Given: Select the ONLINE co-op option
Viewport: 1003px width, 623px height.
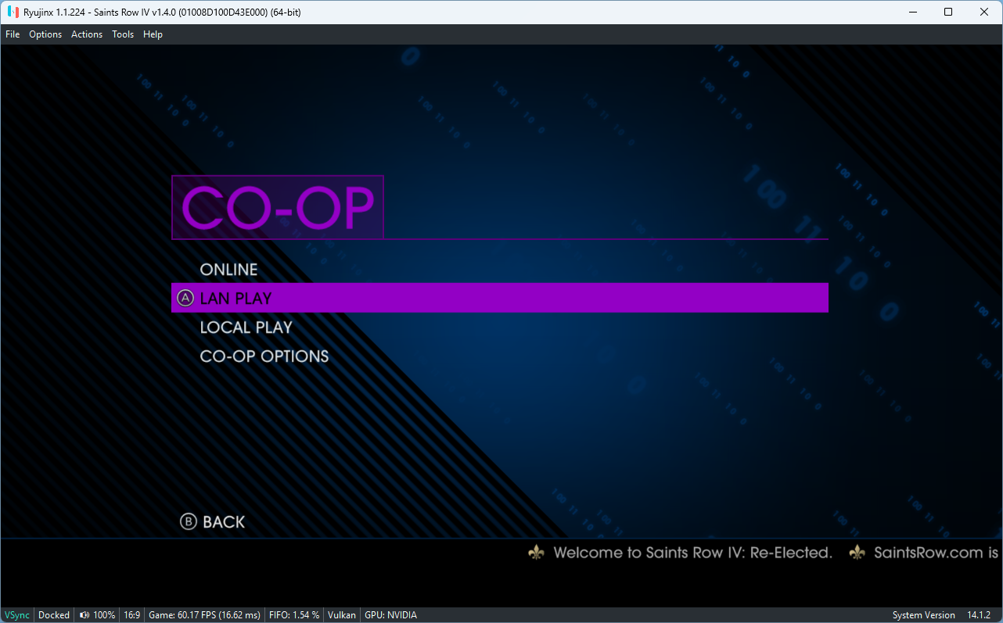Looking at the screenshot, I should pyautogui.click(x=228, y=270).
